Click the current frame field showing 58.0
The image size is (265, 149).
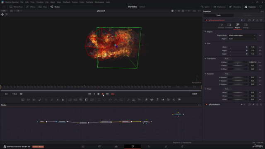(x=194, y=94)
